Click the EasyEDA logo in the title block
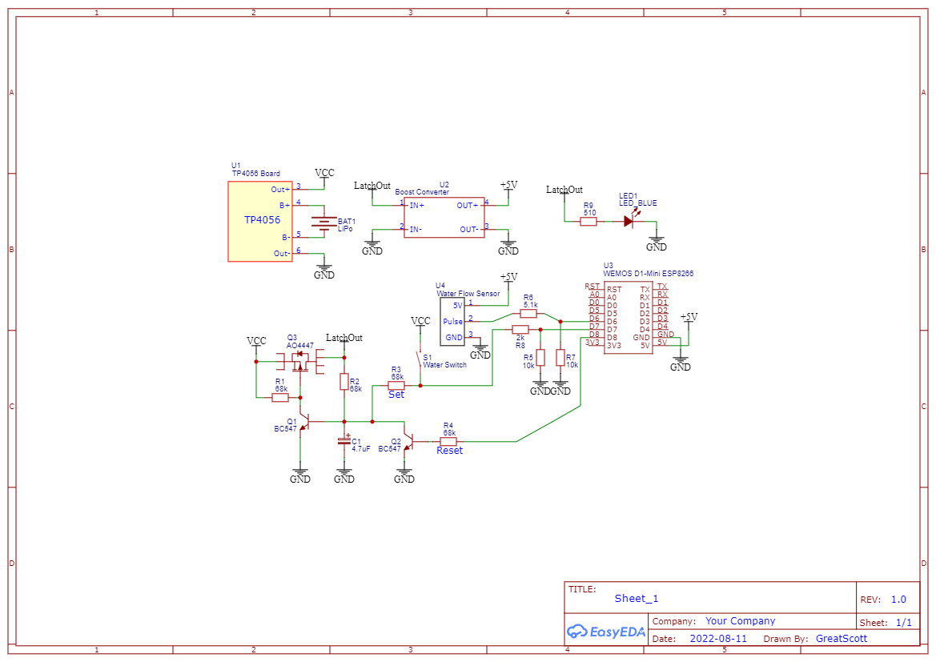The height and width of the screenshot is (662, 936). click(605, 632)
